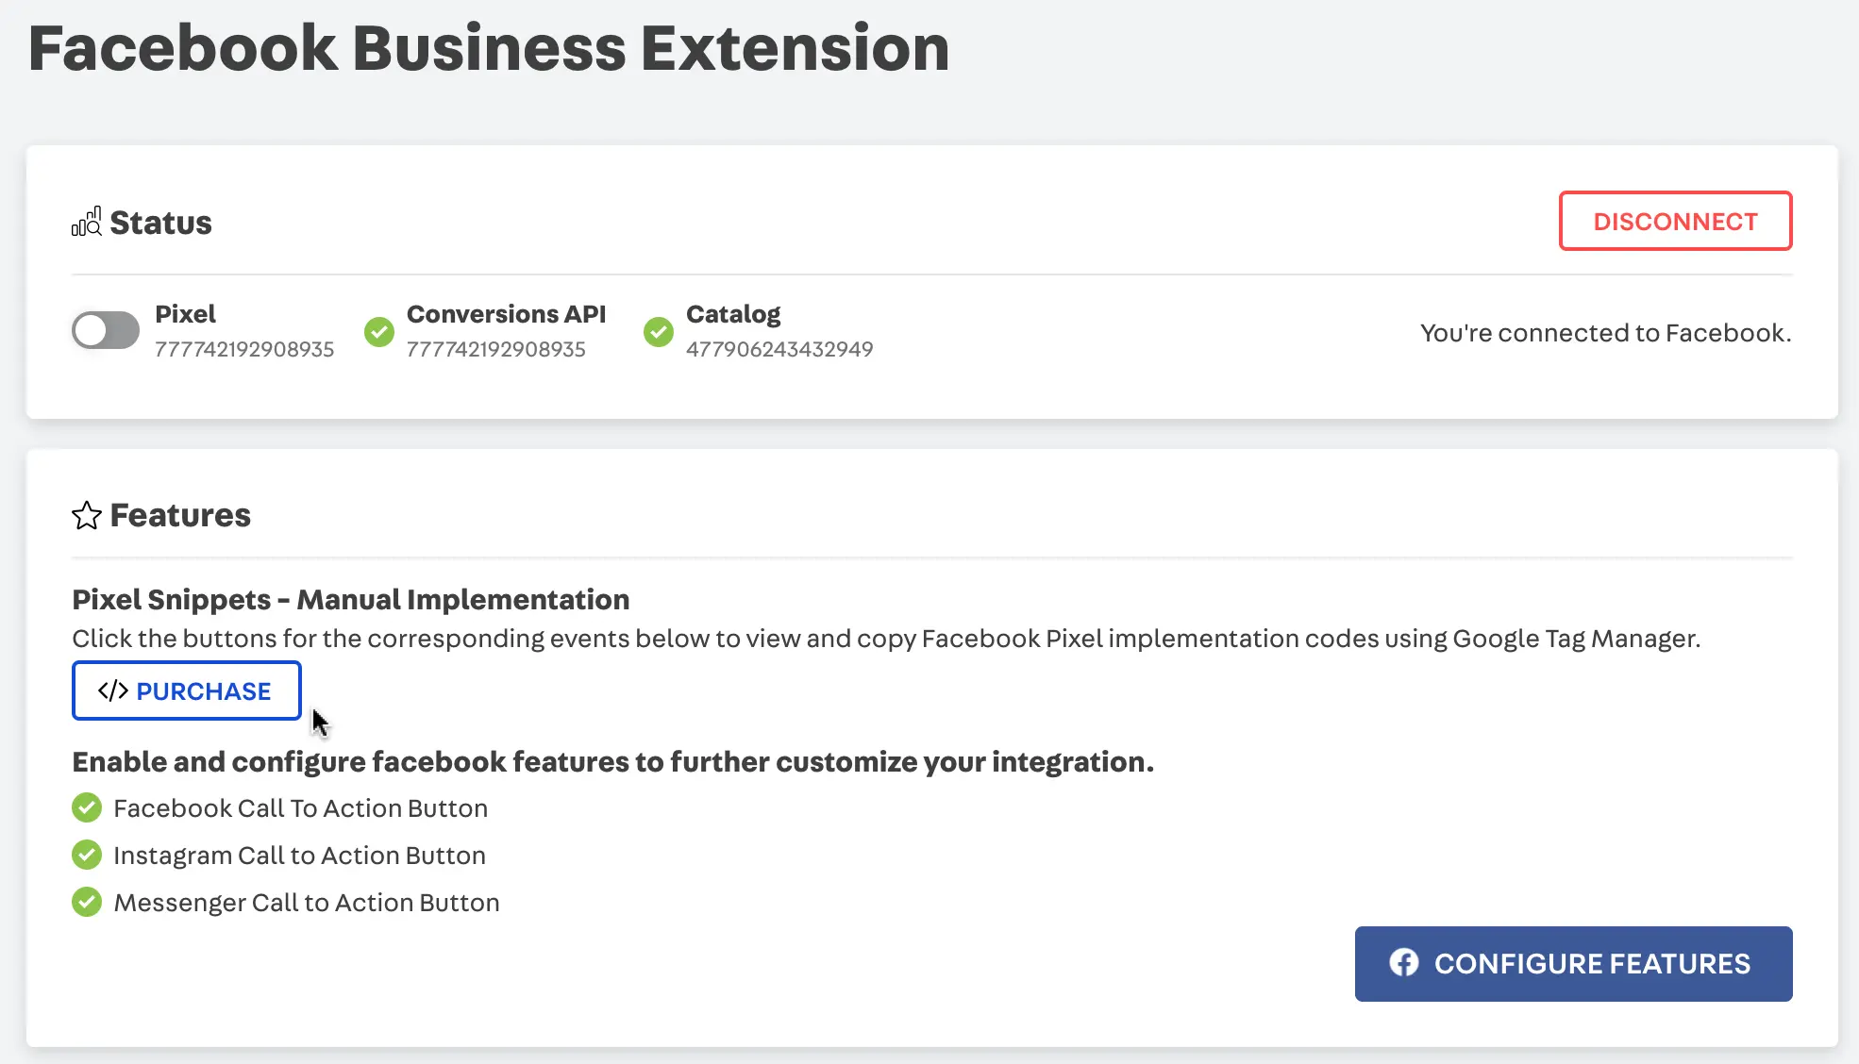The width and height of the screenshot is (1859, 1064).
Task: Click checkmark beside Messenger Call to Action
Action: coord(87,902)
